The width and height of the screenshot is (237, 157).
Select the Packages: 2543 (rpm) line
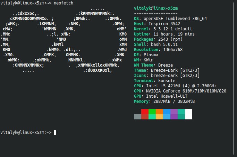[158, 39]
